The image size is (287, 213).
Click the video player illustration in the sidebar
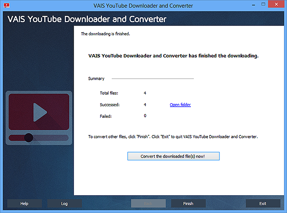tap(39, 118)
